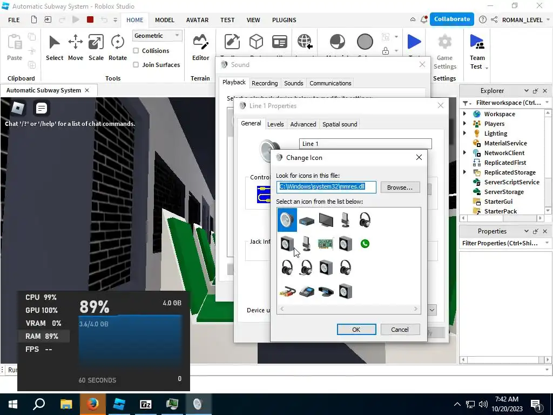Click the Filter workspace search field
The height and width of the screenshot is (415, 553).
[x=508, y=103]
